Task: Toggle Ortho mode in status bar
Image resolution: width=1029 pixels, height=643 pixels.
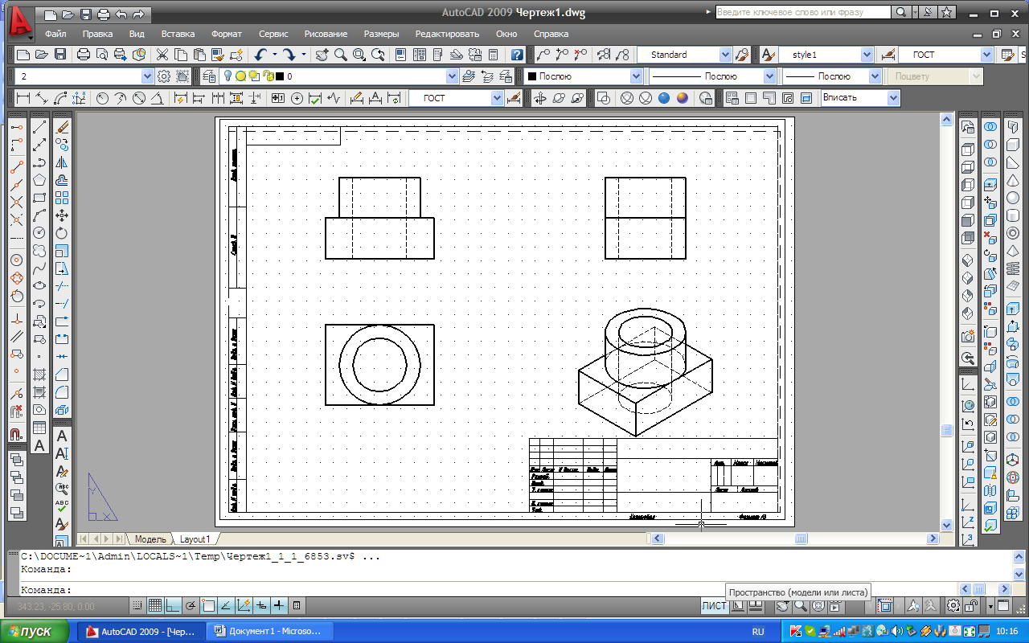Action: click(172, 606)
